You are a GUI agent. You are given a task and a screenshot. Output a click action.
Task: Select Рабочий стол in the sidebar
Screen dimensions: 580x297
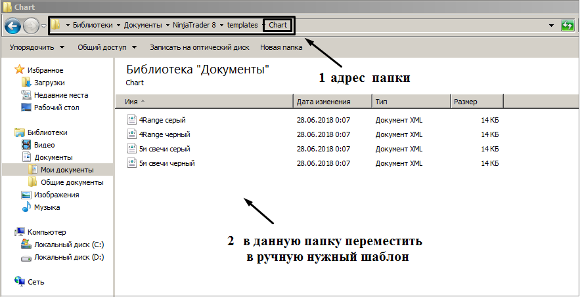click(x=56, y=108)
